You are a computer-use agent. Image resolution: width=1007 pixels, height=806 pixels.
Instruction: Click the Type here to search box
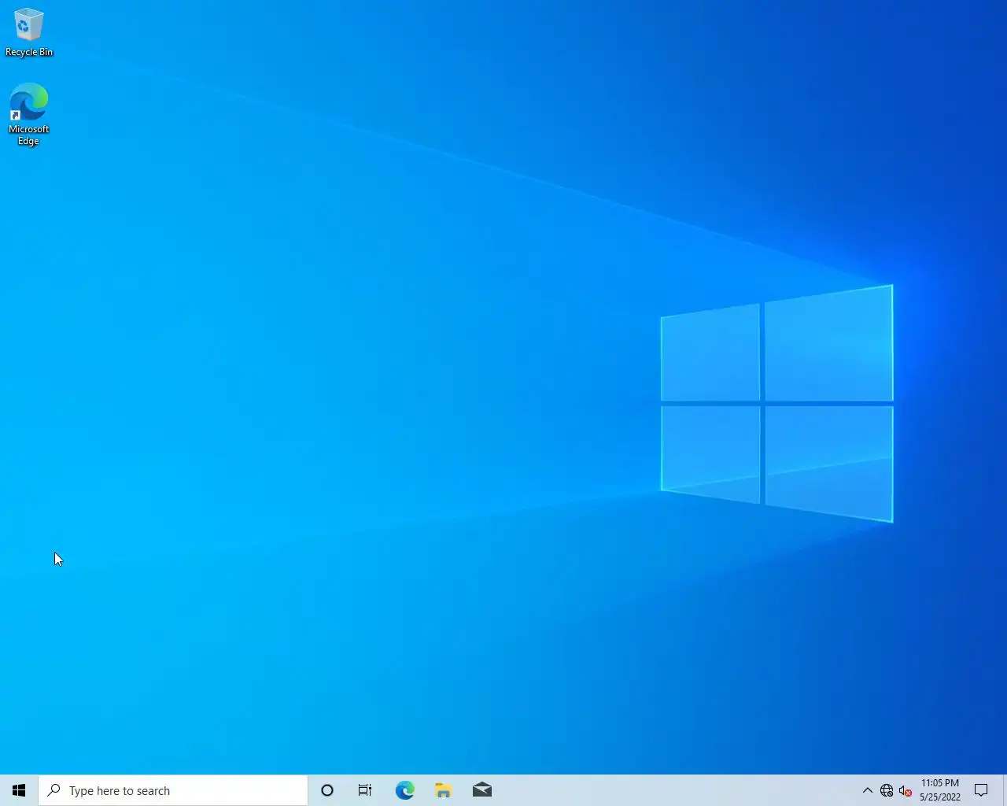[173, 790]
